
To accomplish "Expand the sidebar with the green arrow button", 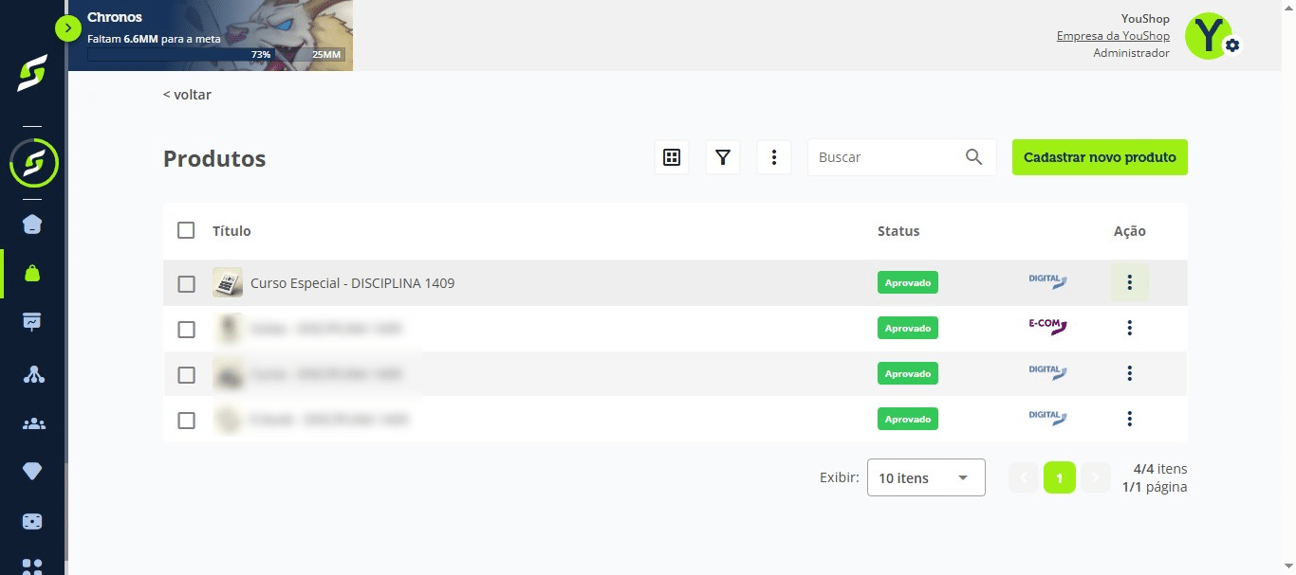I will tap(68, 28).
